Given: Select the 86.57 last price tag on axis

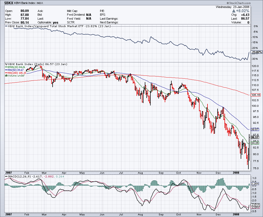Looking at the screenshot, I should [255, 137].
